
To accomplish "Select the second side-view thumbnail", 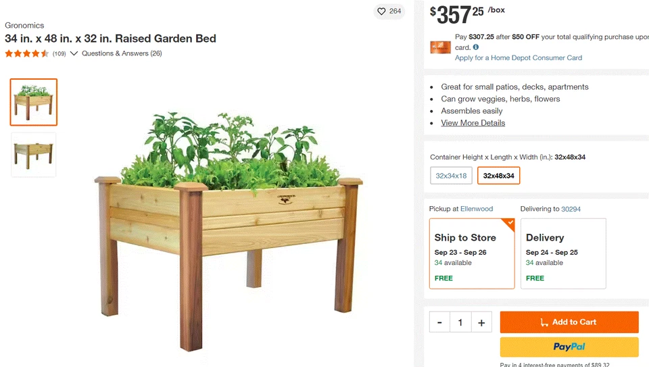I will click(x=34, y=155).
